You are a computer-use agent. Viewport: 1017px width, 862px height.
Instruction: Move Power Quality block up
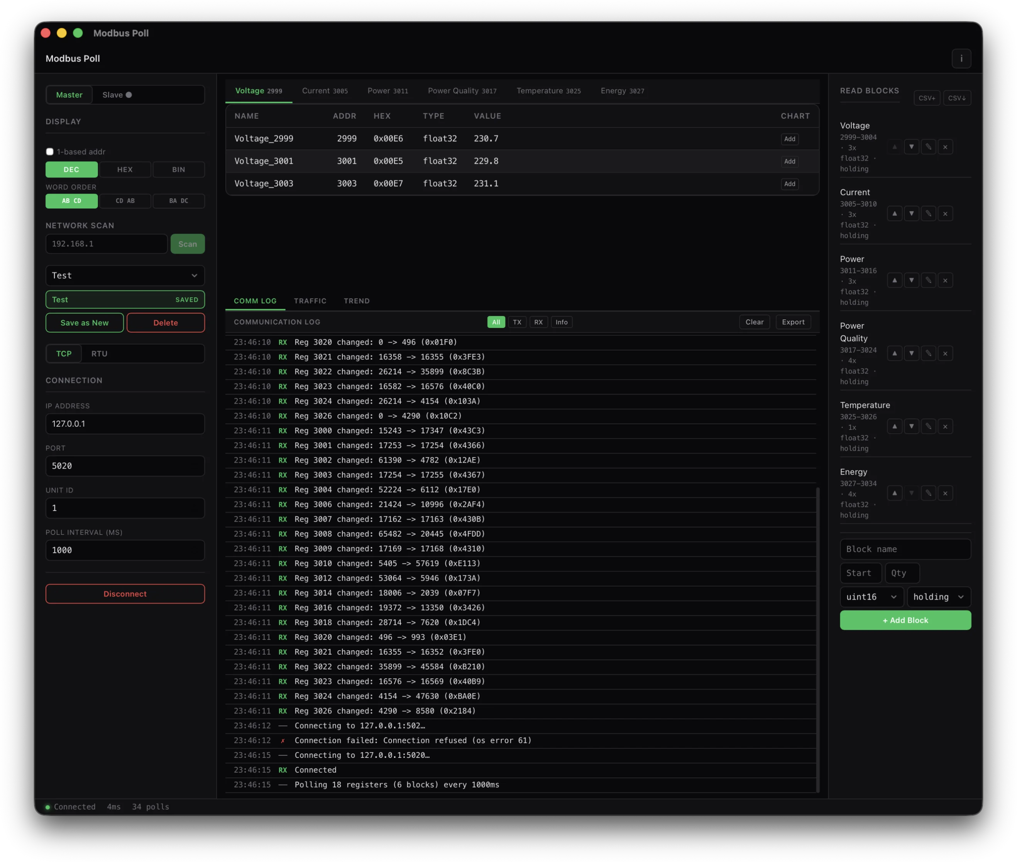click(894, 353)
